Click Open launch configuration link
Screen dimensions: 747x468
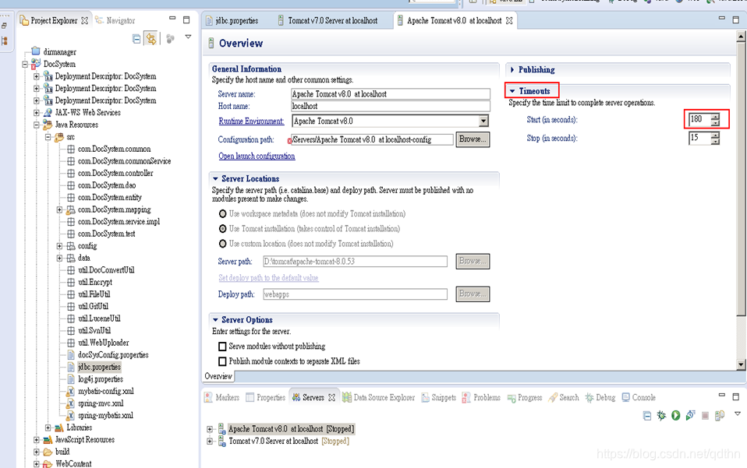[257, 156]
